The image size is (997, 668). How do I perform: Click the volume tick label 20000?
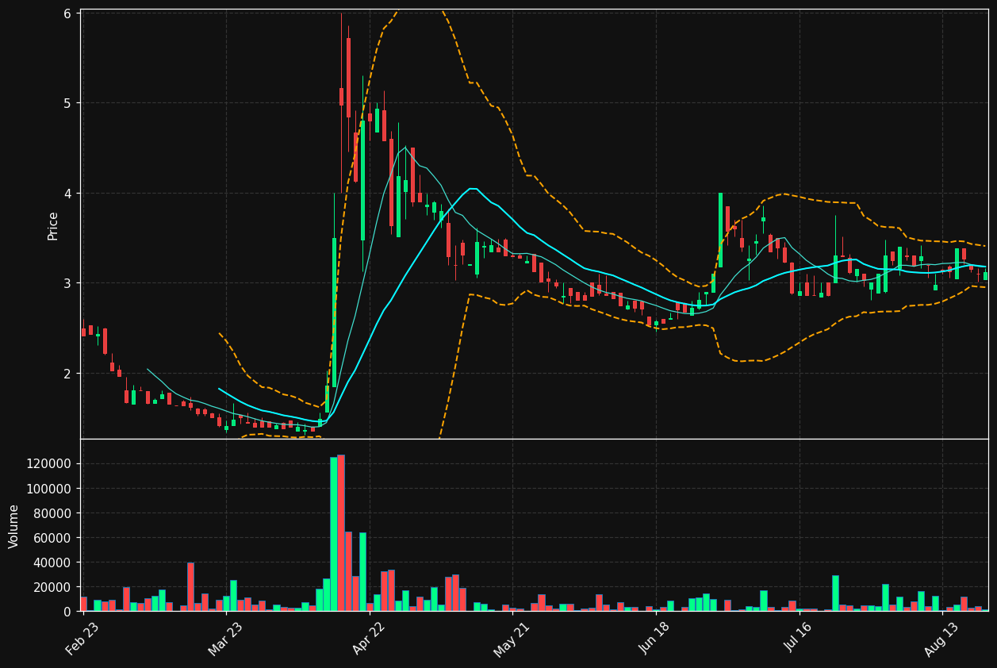point(53,587)
